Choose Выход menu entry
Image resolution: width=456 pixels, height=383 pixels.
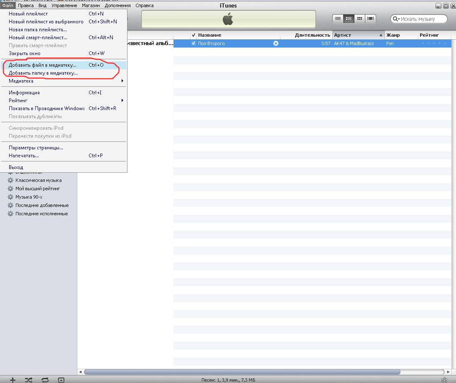pos(64,167)
